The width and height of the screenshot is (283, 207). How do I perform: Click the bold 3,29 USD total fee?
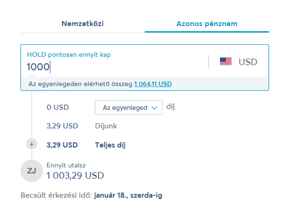[x=62, y=145]
